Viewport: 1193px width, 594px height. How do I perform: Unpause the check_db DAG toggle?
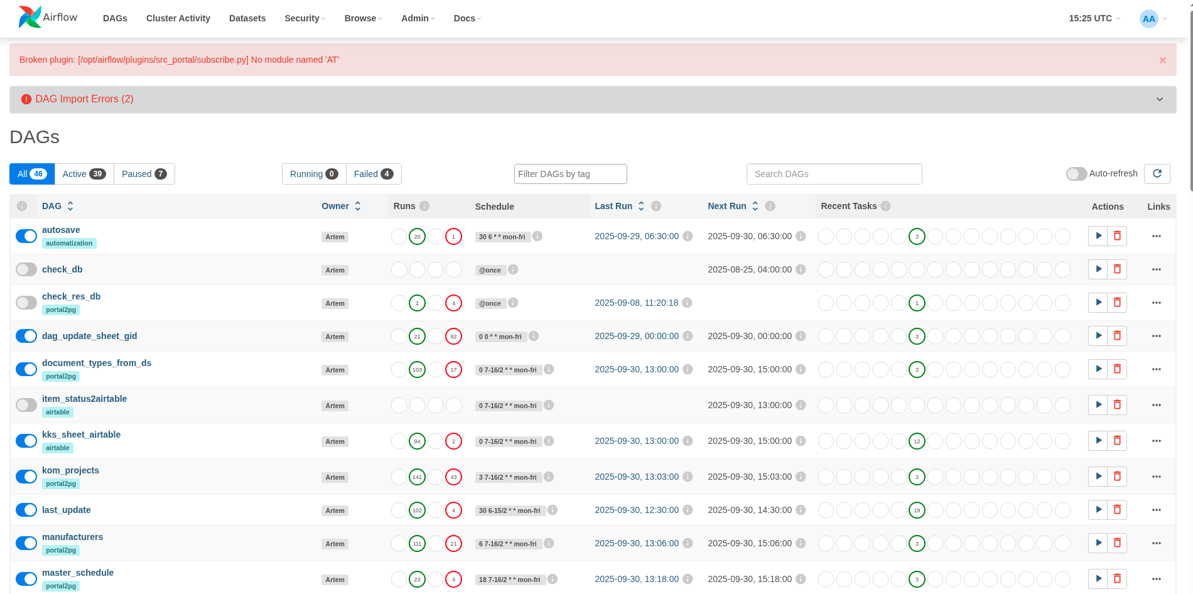(x=26, y=269)
